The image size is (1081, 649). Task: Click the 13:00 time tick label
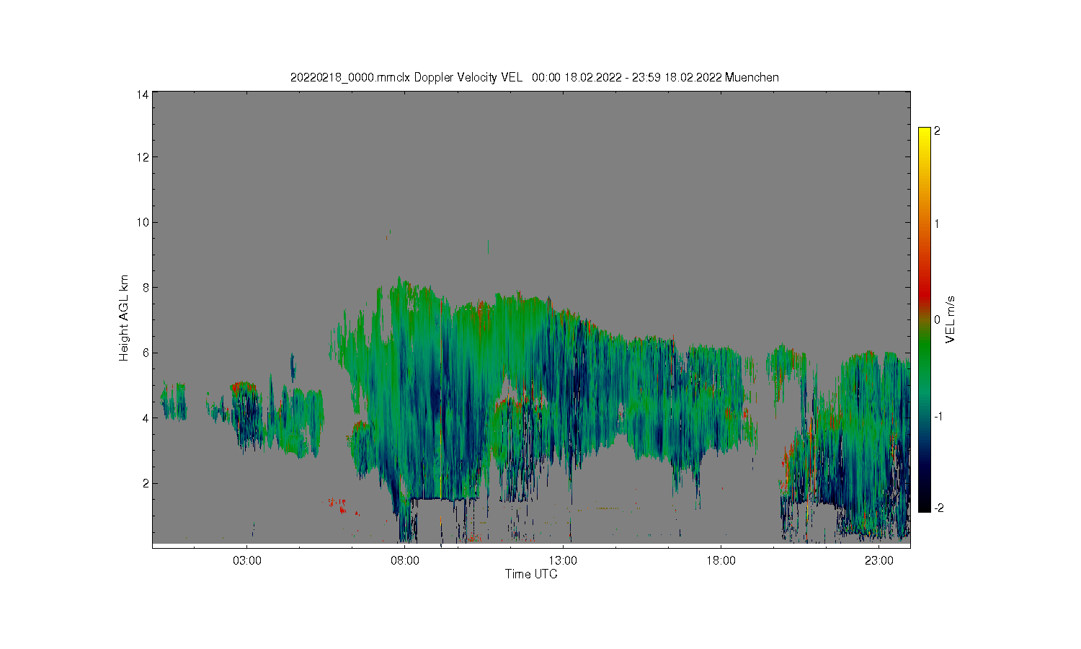click(563, 560)
